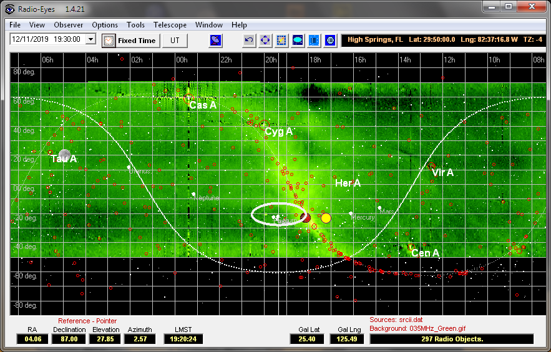Open the Tools menu
The image size is (551, 352).
135,25
